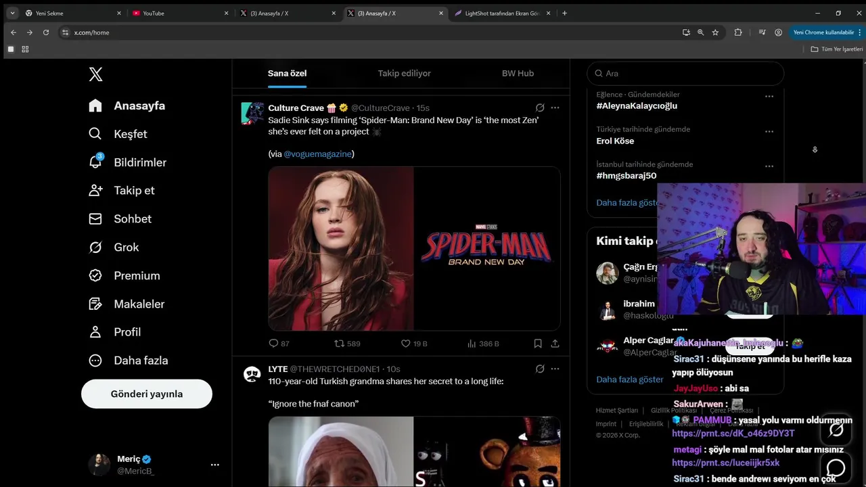Image resolution: width=866 pixels, height=487 pixels.
Task: Switch to BW Hub tab
Action: 518,73
